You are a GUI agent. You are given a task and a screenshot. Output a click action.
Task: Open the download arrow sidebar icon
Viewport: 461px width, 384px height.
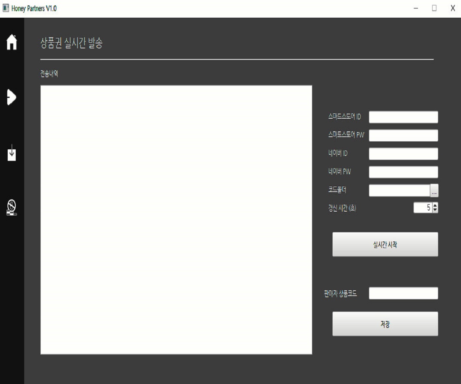click(12, 153)
